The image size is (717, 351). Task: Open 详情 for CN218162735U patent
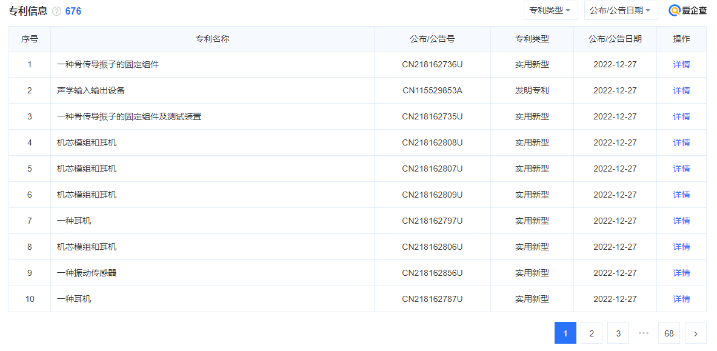tap(681, 116)
